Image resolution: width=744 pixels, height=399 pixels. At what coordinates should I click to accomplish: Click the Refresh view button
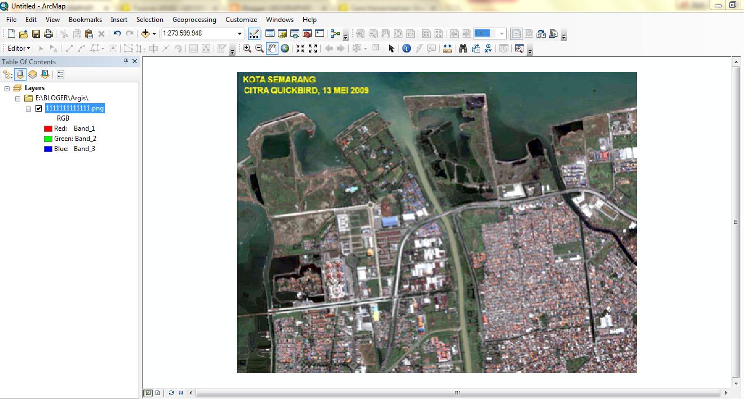[170, 393]
